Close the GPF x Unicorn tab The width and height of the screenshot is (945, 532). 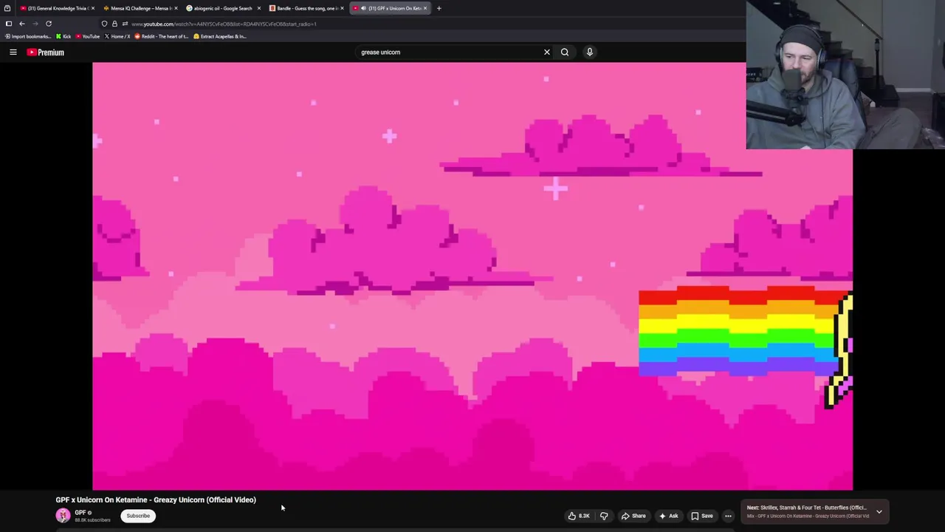[425, 8]
